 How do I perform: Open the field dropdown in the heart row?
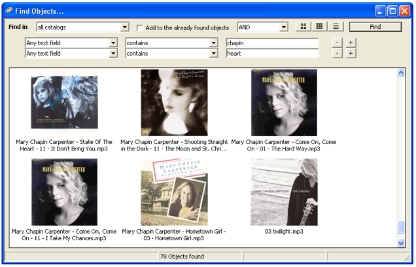[113, 54]
